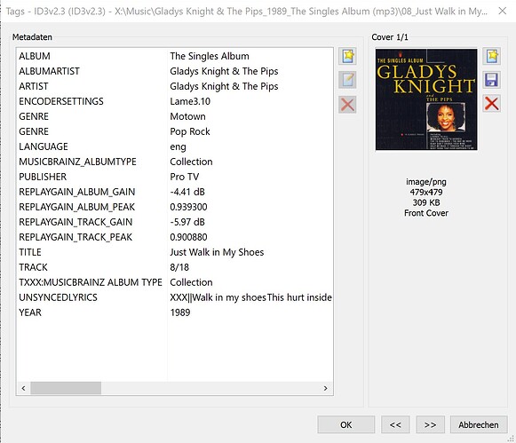Cancel with the Abbrechen button

point(479,424)
